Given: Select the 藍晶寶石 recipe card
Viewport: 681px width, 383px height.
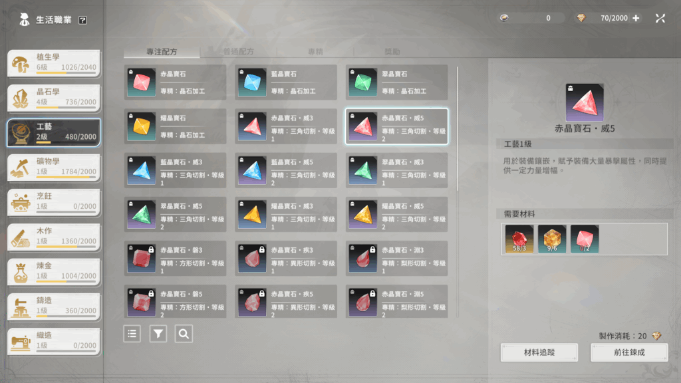Looking at the screenshot, I should pos(286,82).
